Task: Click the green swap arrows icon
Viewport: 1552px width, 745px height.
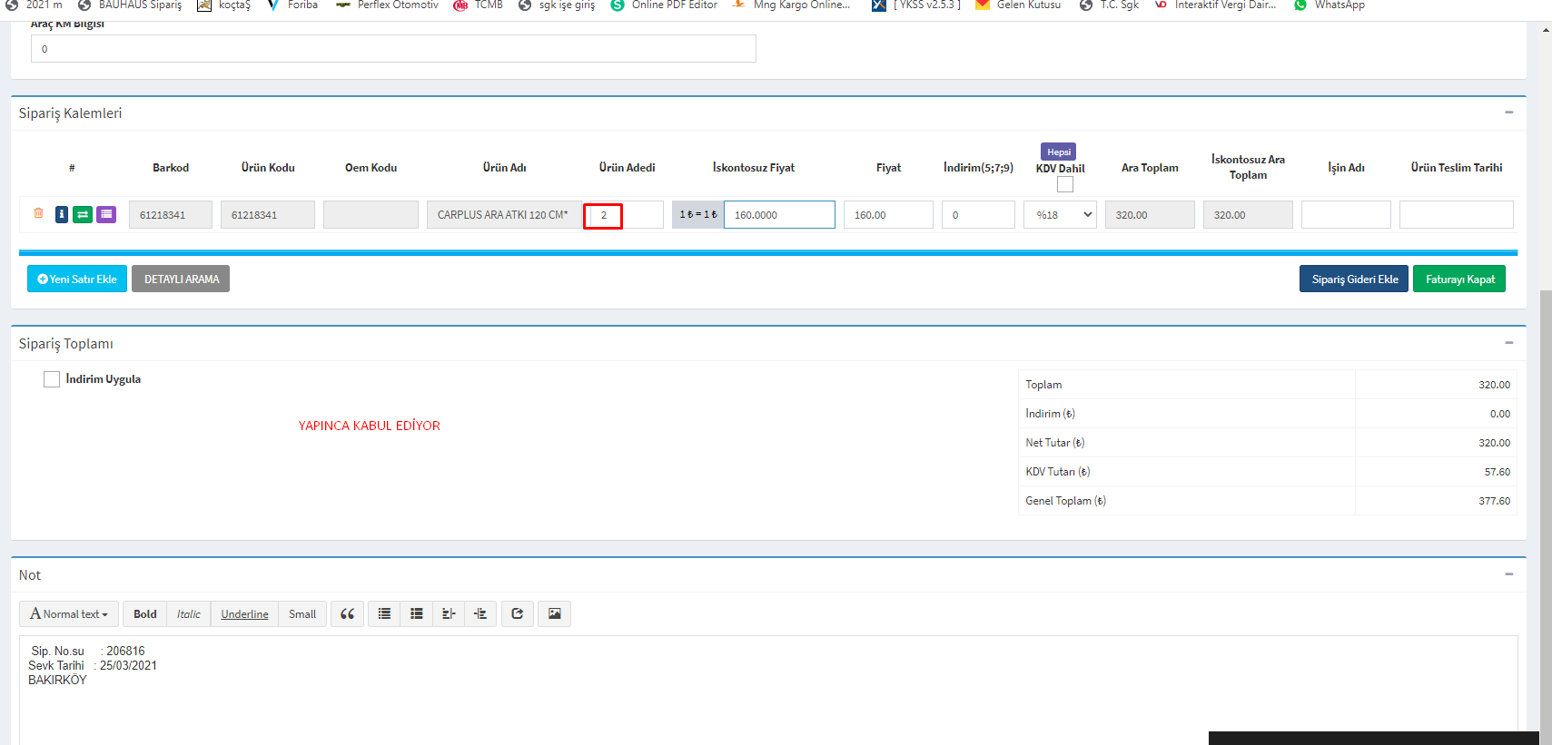Action: (x=83, y=215)
